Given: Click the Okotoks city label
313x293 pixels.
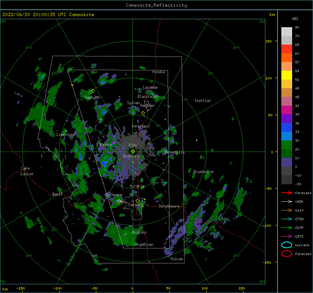Looking at the screenshot, I should pos(139,232).
